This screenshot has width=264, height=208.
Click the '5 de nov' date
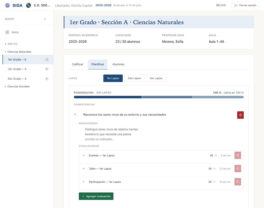(226, 155)
